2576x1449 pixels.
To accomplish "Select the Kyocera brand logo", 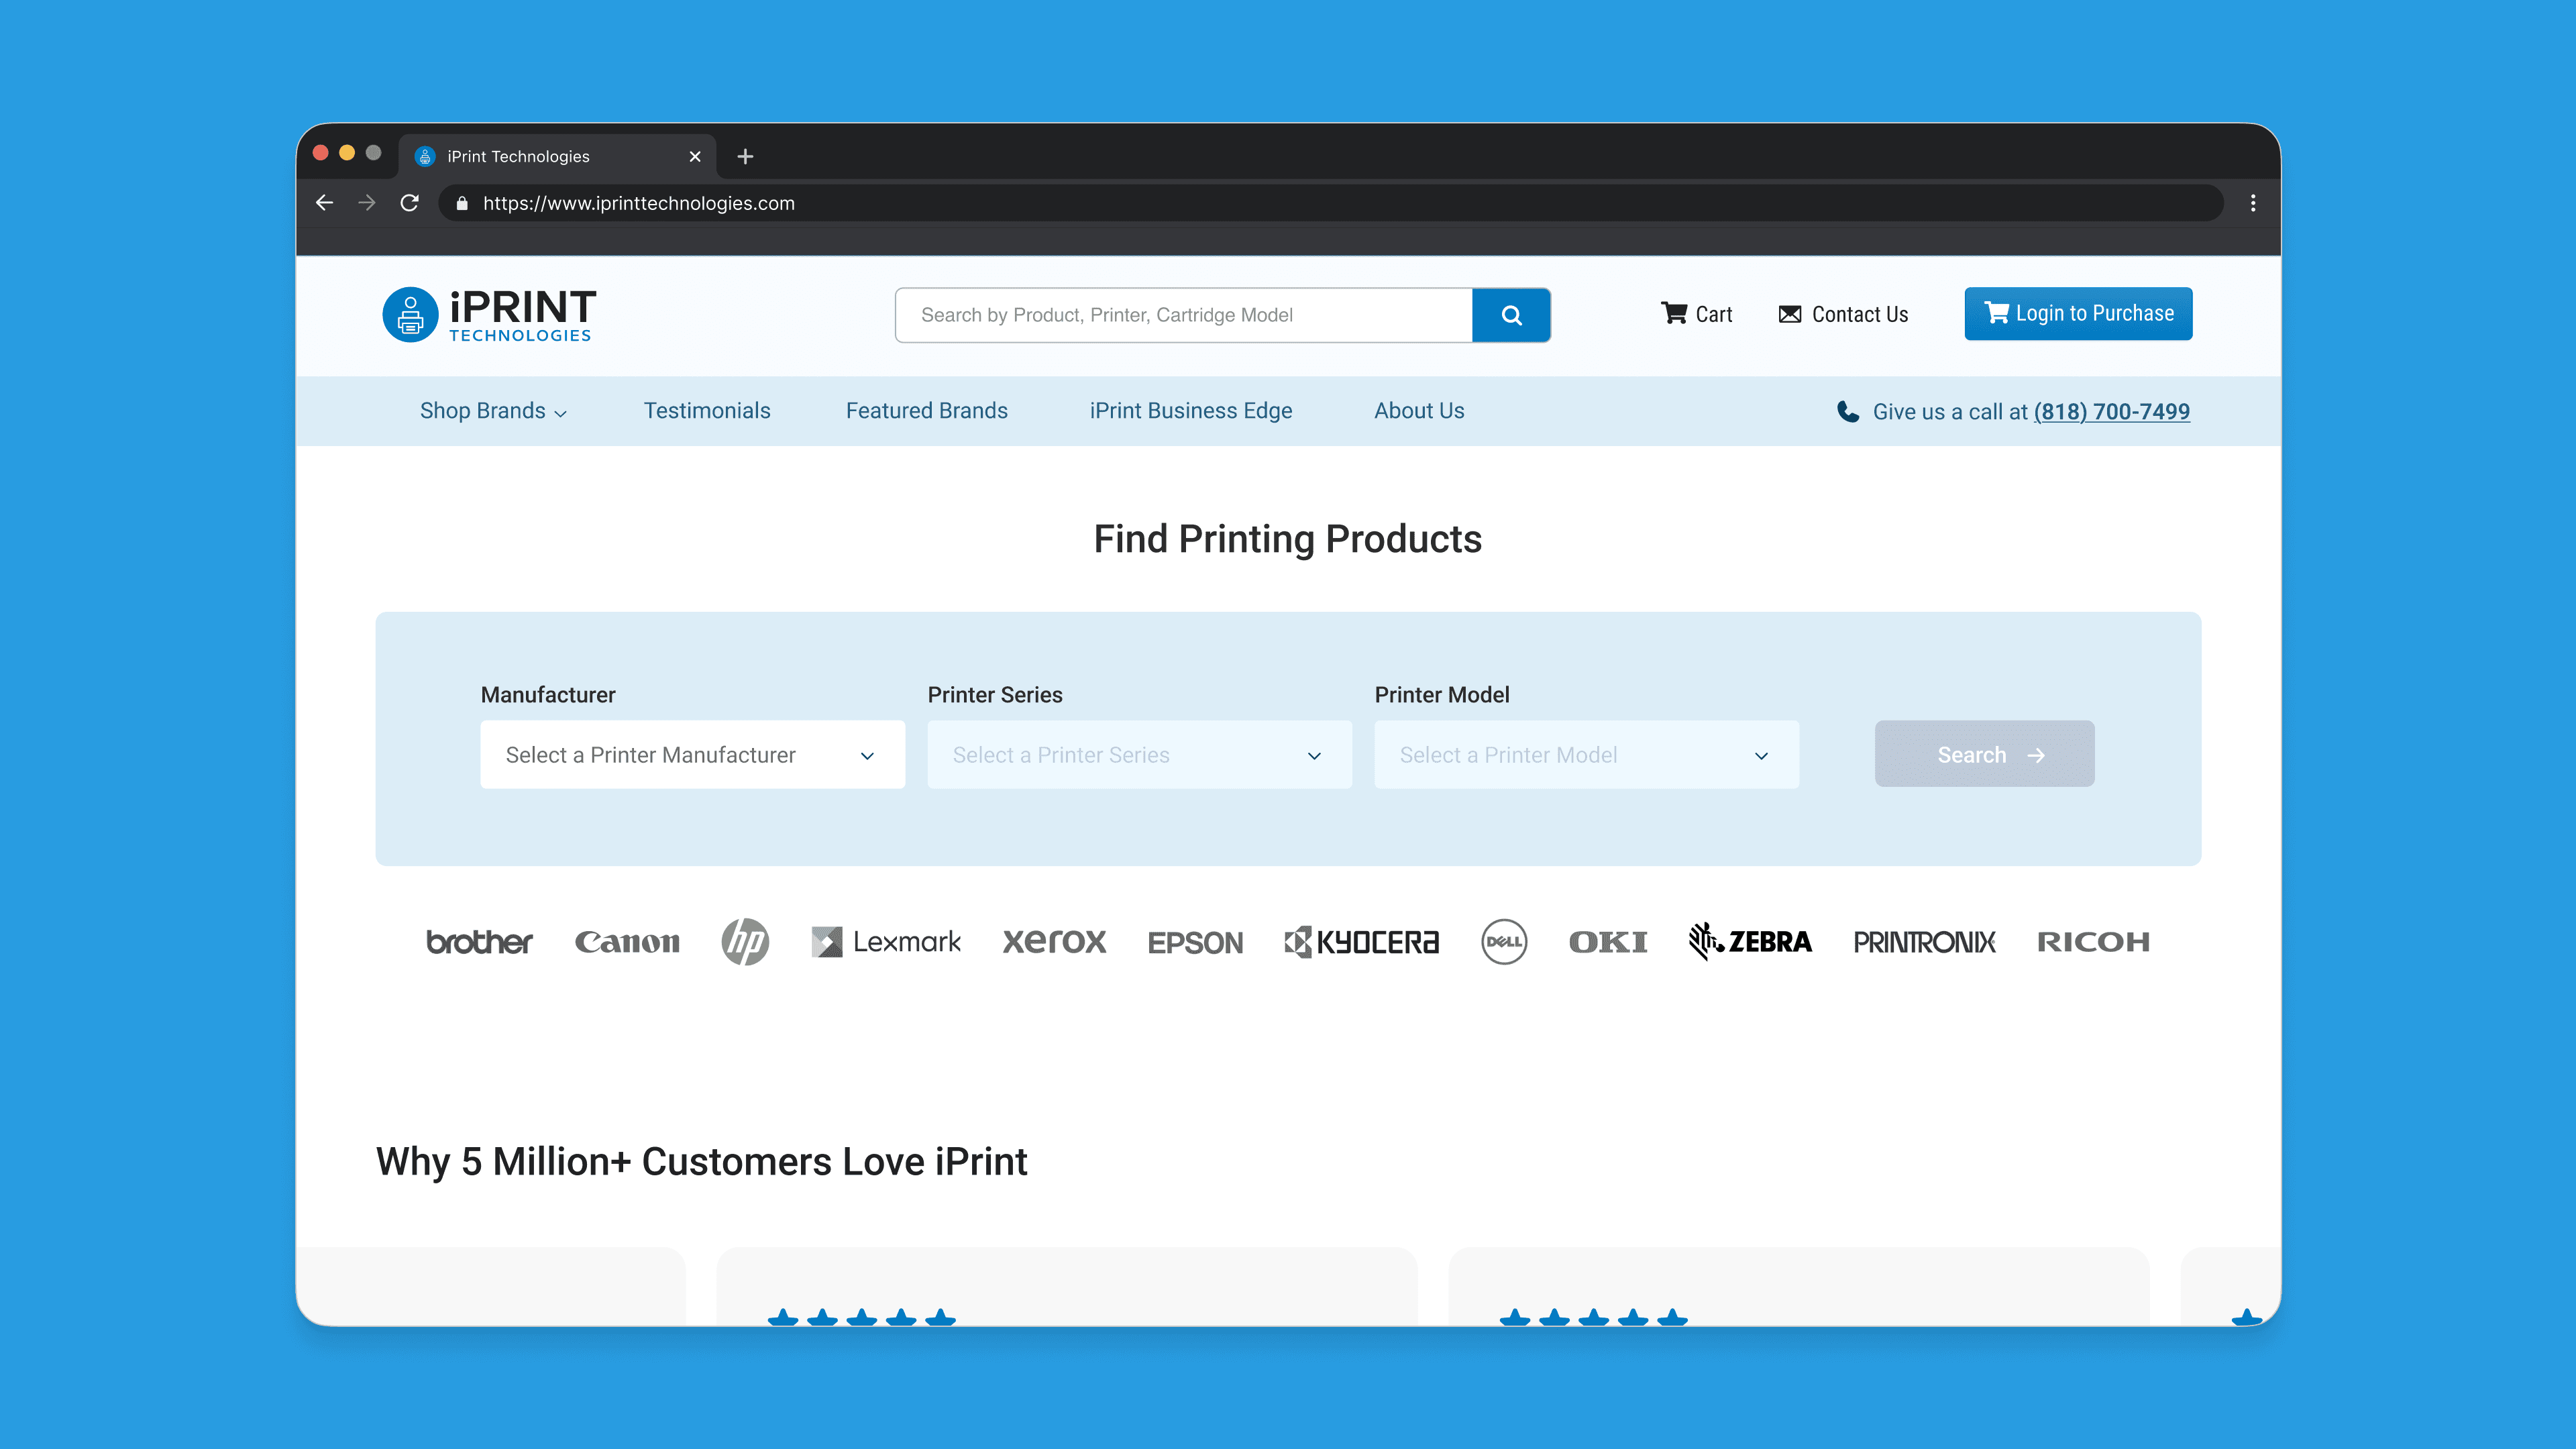I will (1361, 941).
